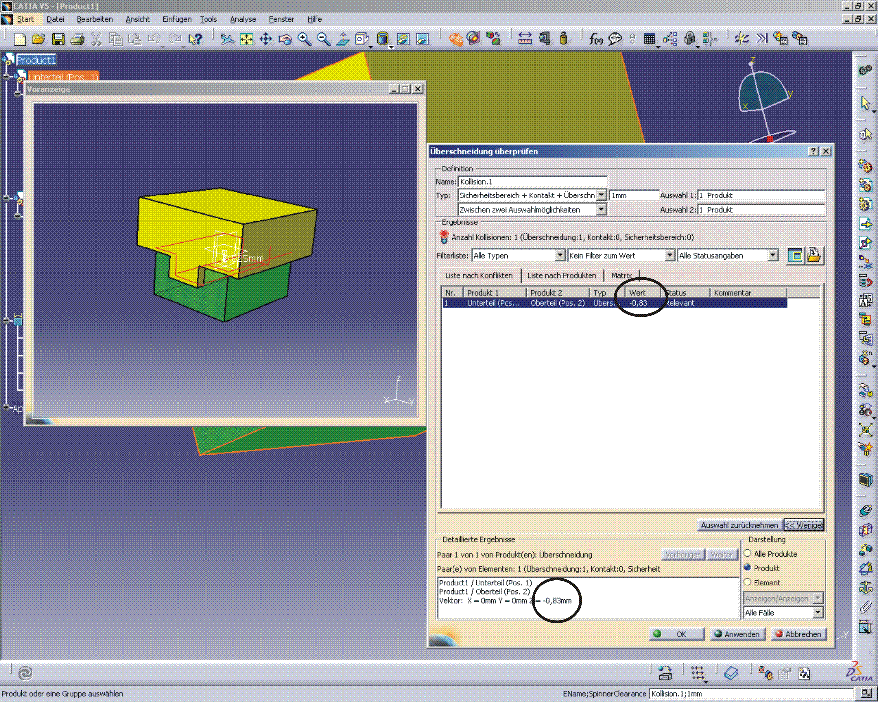This screenshot has width=878, height=702.
Task: Select conflict row 1 Unterteil/Oberteil
Action: [x=615, y=303]
